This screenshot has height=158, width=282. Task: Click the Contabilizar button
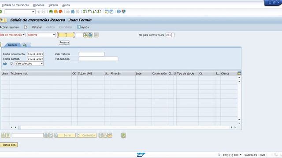point(65,27)
